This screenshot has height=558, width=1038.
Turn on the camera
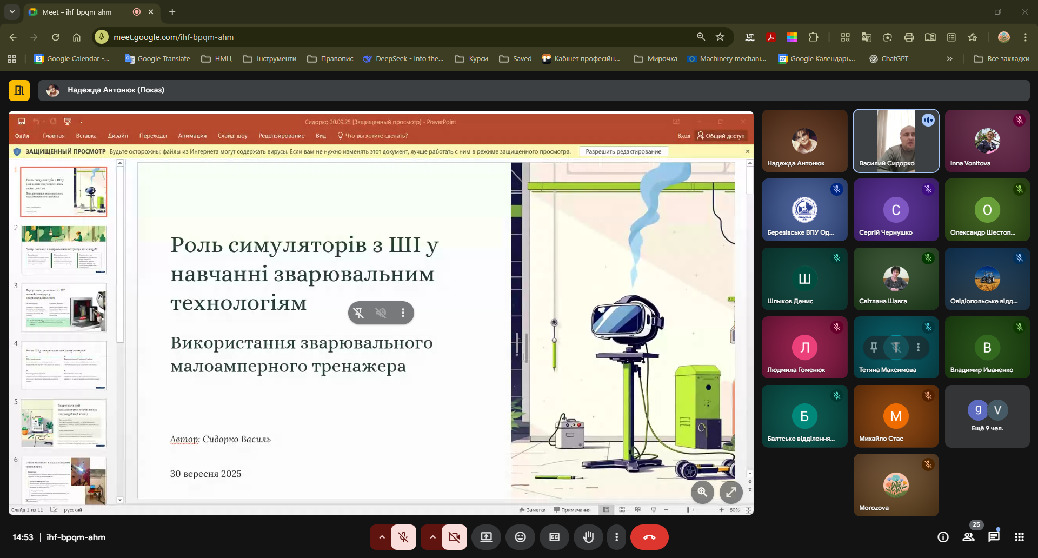point(454,537)
